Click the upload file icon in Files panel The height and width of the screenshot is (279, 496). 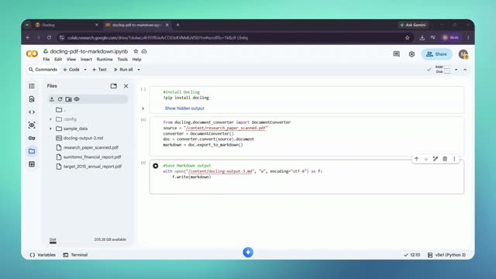pyautogui.click(x=52, y=99)
